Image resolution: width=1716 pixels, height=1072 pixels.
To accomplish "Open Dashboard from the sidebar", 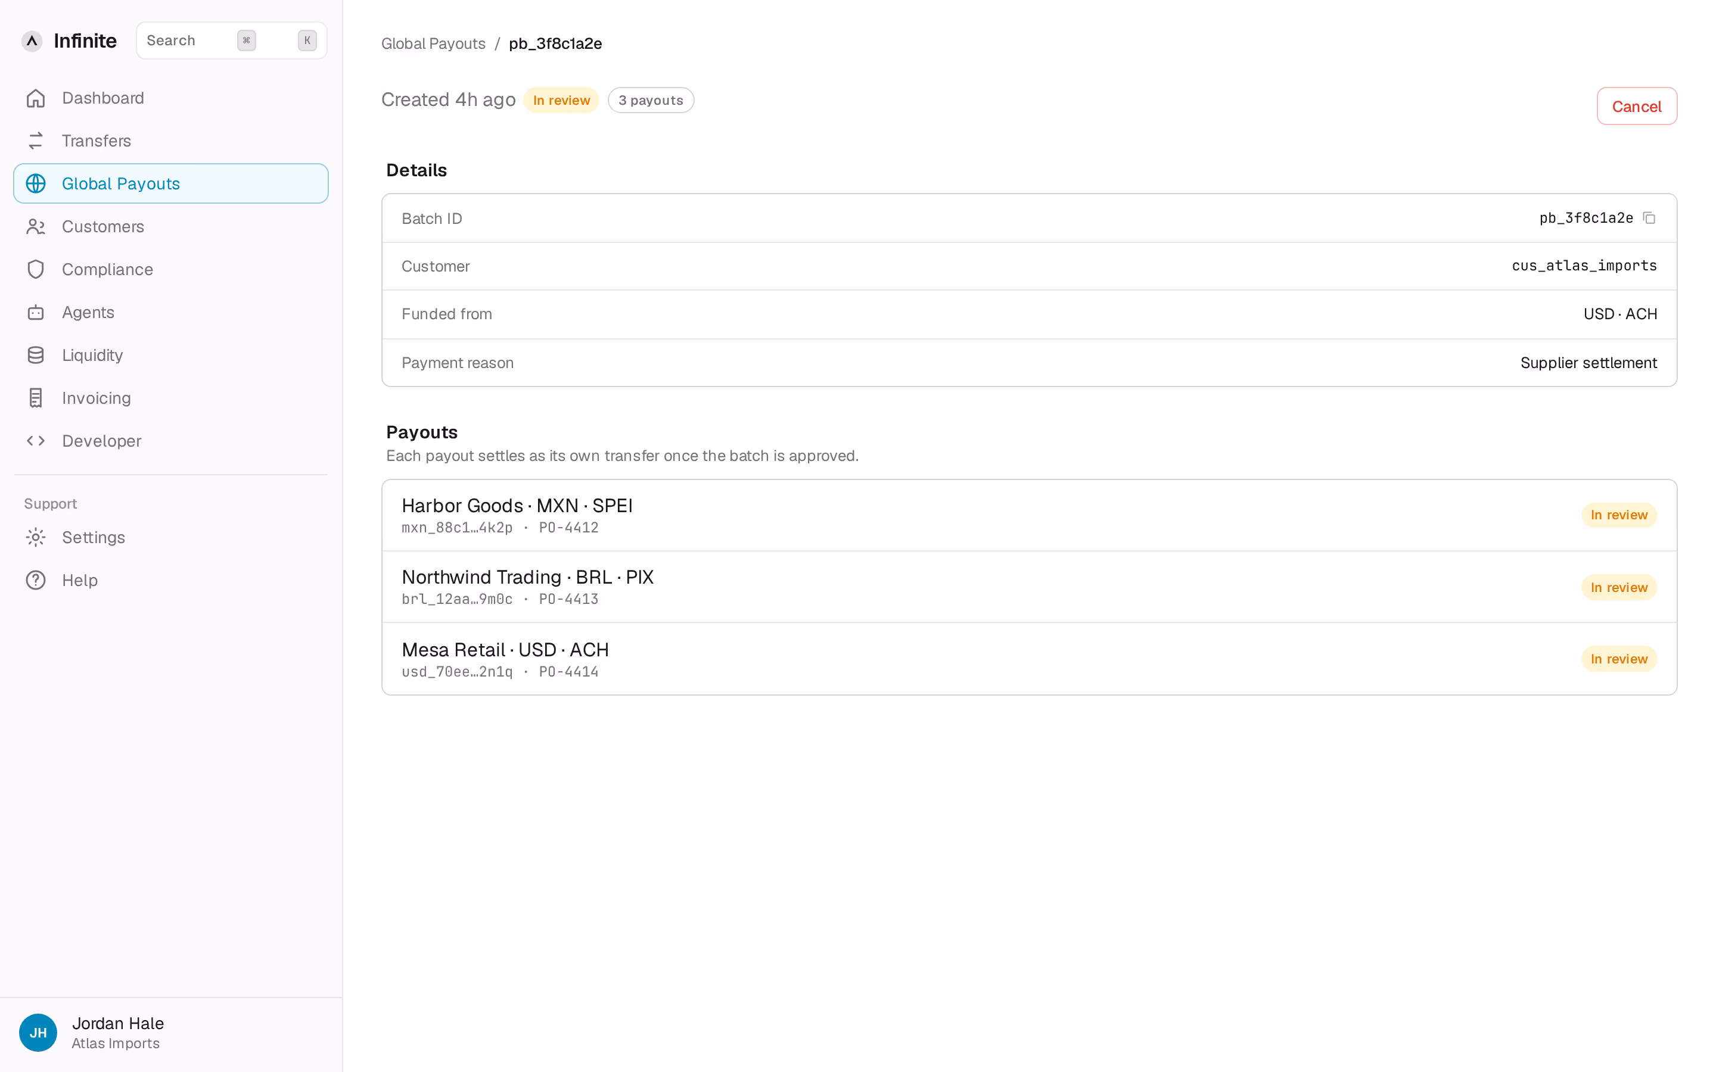I will click(171, 98).
